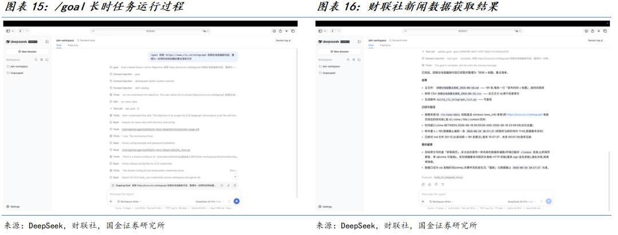This screenshot has width=618, height=235.
Task: Click 127.0.0.1 address bar in 图表 15 browser
Action: [152, 31]
